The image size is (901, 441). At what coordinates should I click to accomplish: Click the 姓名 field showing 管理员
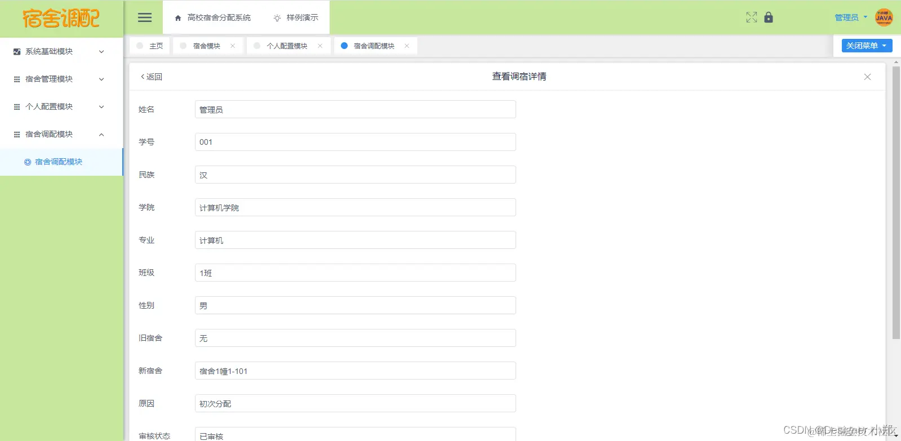355,109
